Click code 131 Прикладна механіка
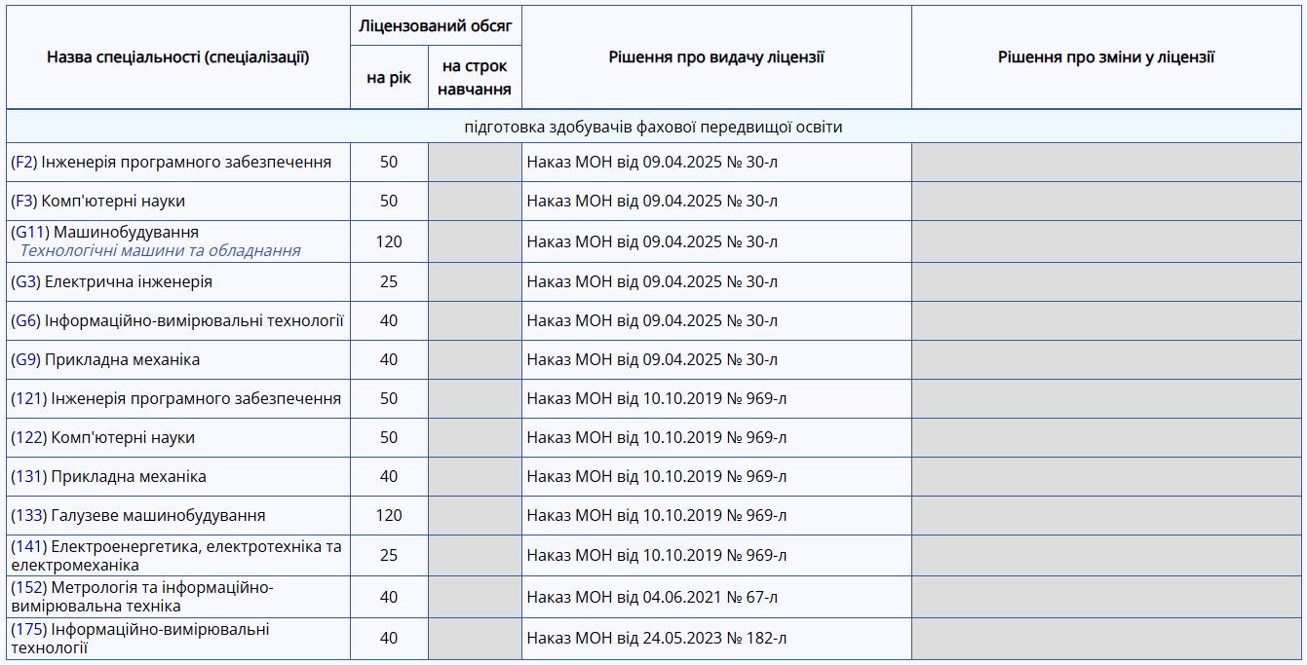 29,476
